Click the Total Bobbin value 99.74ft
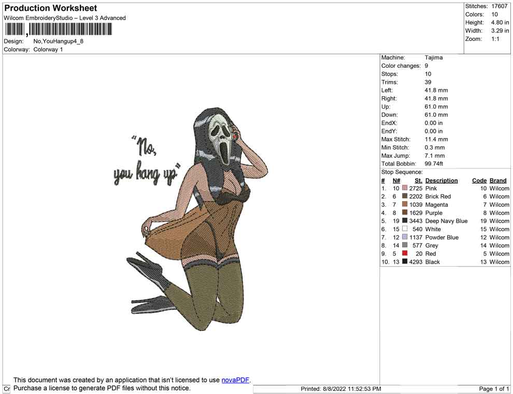 [x=434, y=163]
